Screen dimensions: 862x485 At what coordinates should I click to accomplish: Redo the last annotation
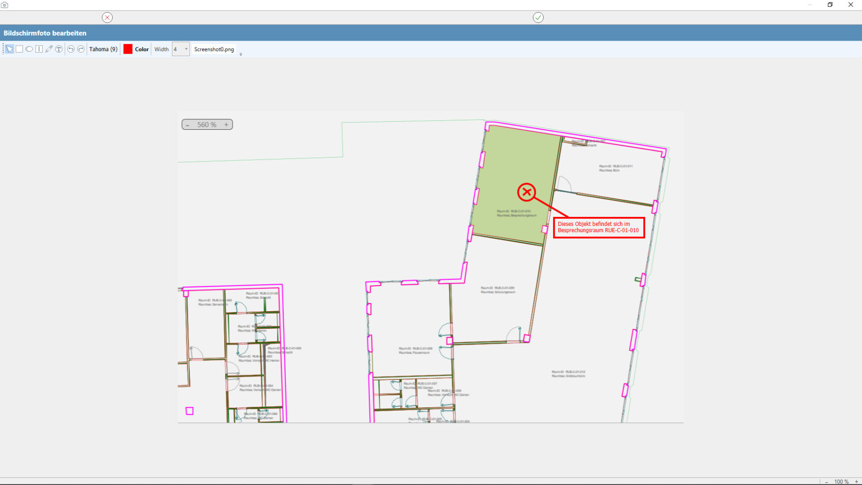tap(81, 49)
